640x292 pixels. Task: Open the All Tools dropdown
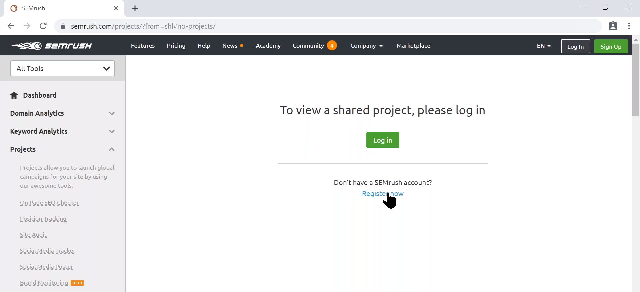coord(63,68)
